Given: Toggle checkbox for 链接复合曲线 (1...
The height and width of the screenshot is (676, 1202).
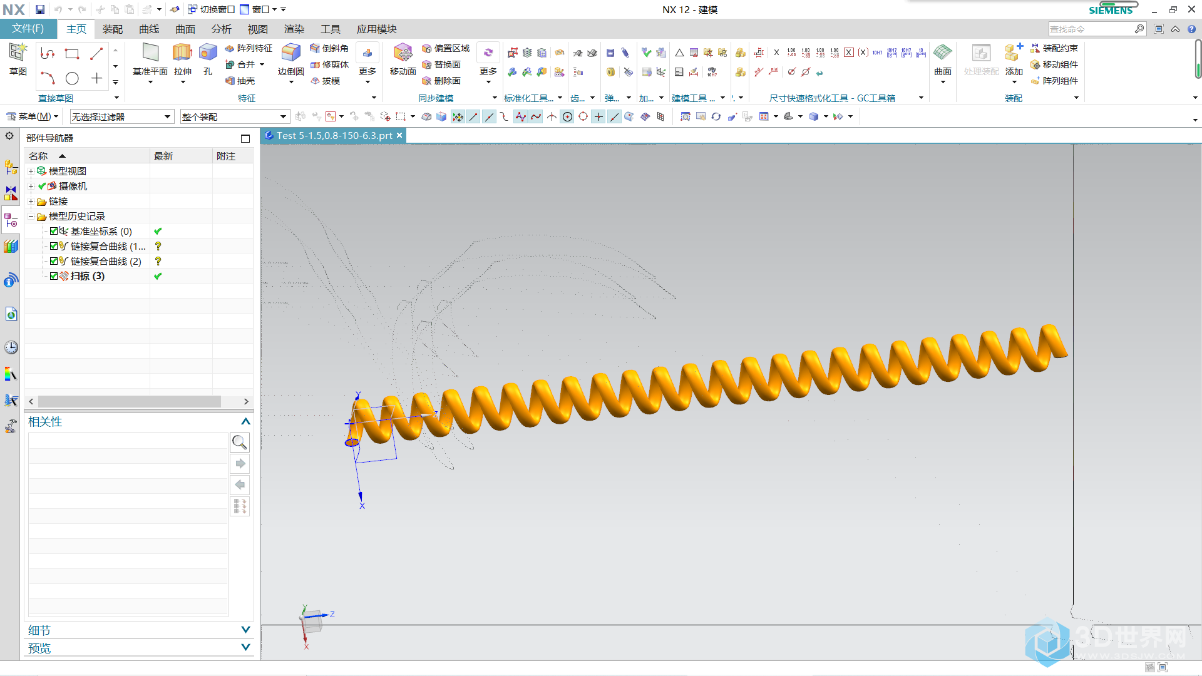Looking at the screenshot, I should point(54,246).
